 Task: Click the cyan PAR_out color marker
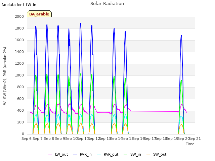tap(99, 155)
